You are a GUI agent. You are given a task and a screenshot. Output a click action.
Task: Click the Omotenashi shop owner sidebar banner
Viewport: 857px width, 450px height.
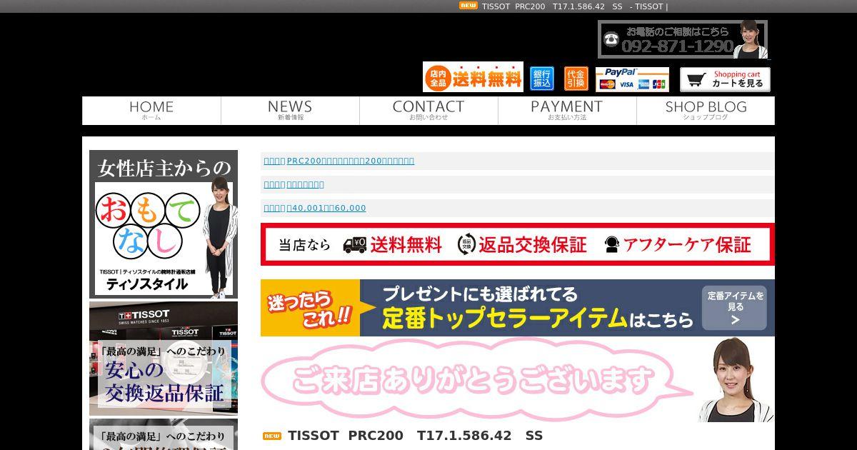coord(164,224)
